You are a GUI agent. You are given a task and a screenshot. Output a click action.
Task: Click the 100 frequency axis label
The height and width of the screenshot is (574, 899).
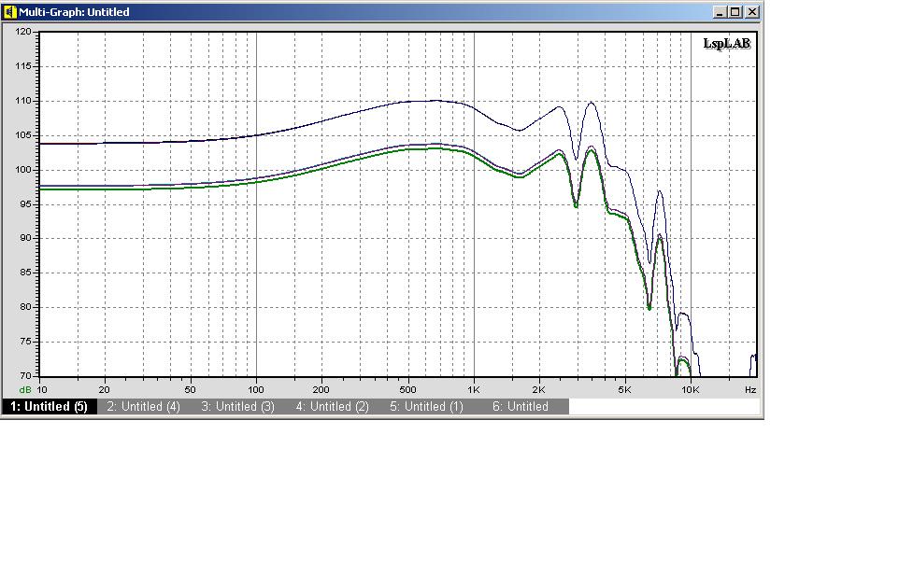[x=256, y=390]
